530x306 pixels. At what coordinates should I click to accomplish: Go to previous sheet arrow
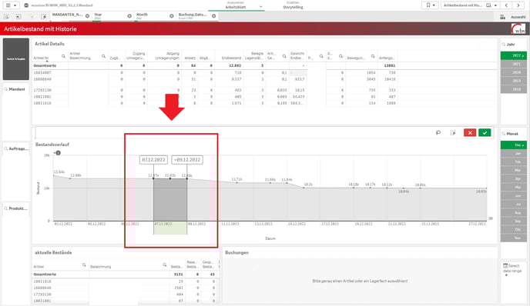506,5
